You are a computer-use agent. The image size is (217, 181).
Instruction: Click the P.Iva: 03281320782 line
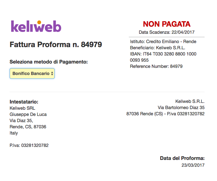pyautogui.click(x=29, y=145)
